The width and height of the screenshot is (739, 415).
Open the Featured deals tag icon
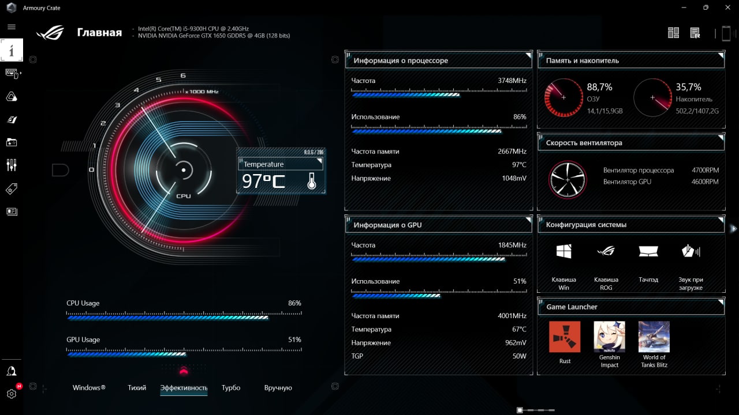coord(12,188)
